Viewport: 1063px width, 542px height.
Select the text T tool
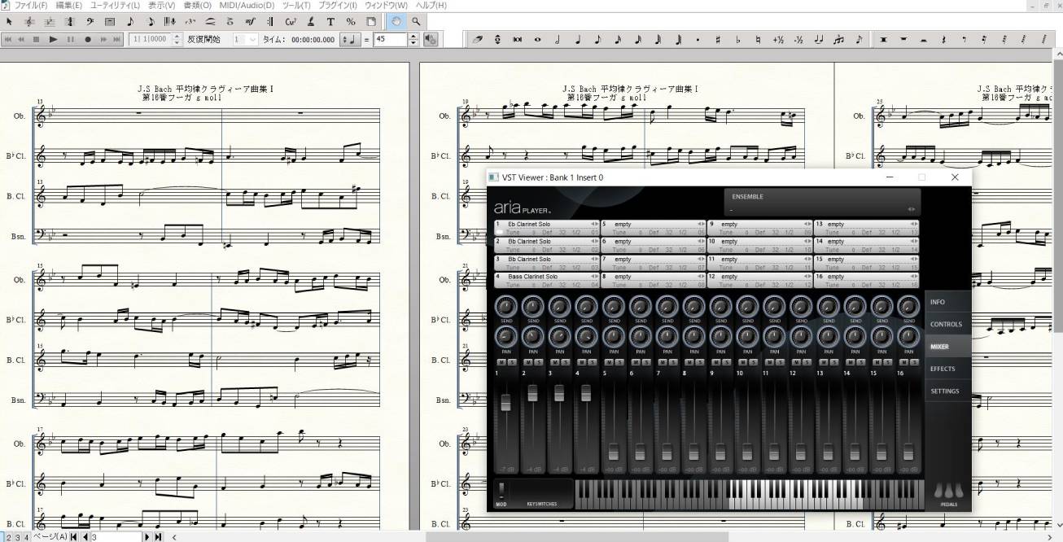(x=330, y=21)
